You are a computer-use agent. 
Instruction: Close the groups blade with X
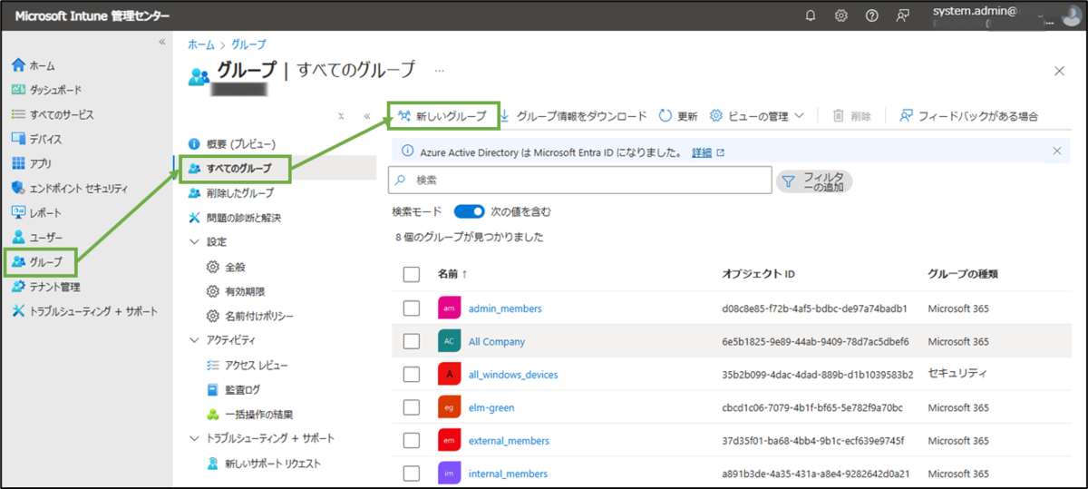pos(1059,70)
